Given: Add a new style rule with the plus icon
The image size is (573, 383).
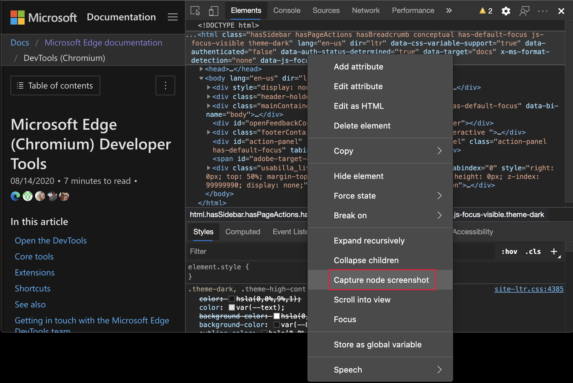Looking at the screenshot, I should (554, 251).
